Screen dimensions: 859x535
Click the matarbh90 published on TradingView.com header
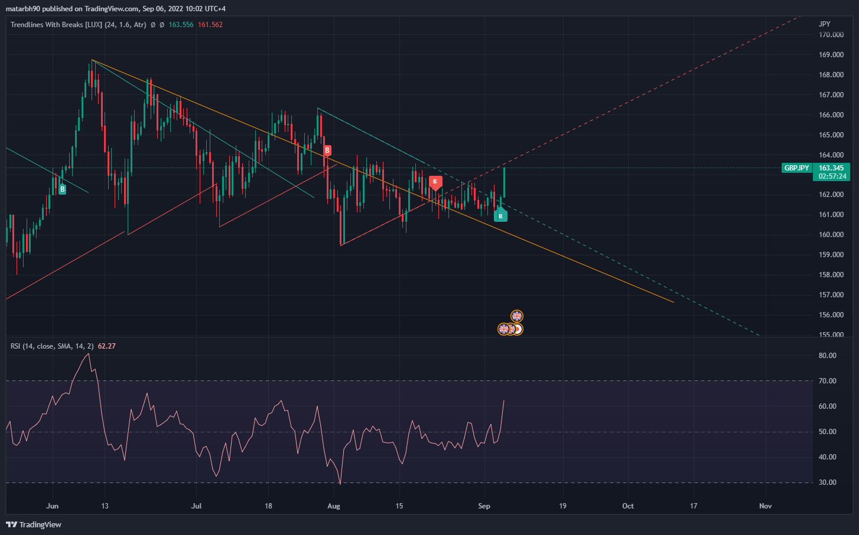[x=115, y=9]
